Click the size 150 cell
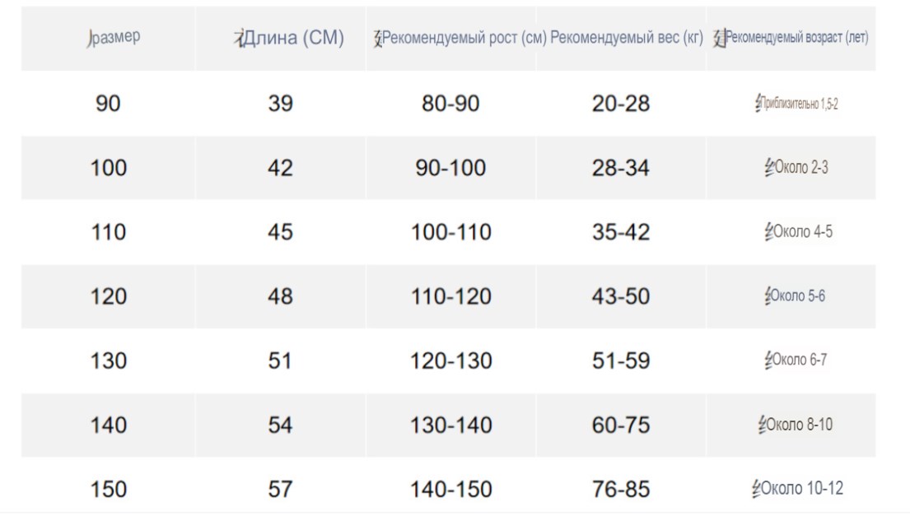 coord(109,490)
